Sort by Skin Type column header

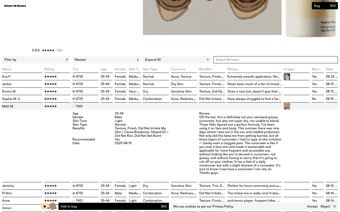point(150,69)
